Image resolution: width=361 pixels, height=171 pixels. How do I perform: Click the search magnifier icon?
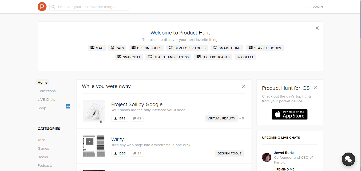tap(53, 7)
